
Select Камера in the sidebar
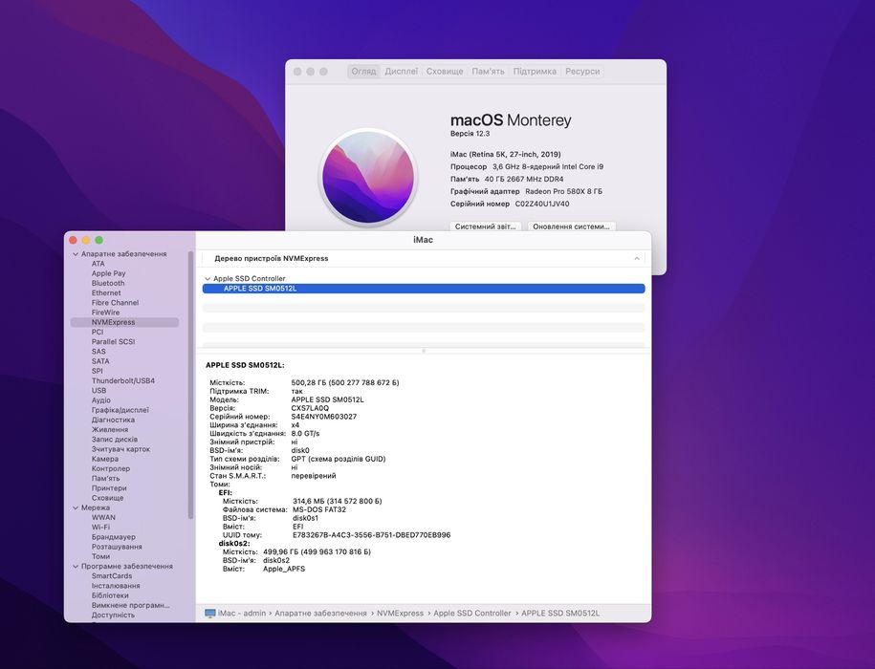(x=105, y=459)
